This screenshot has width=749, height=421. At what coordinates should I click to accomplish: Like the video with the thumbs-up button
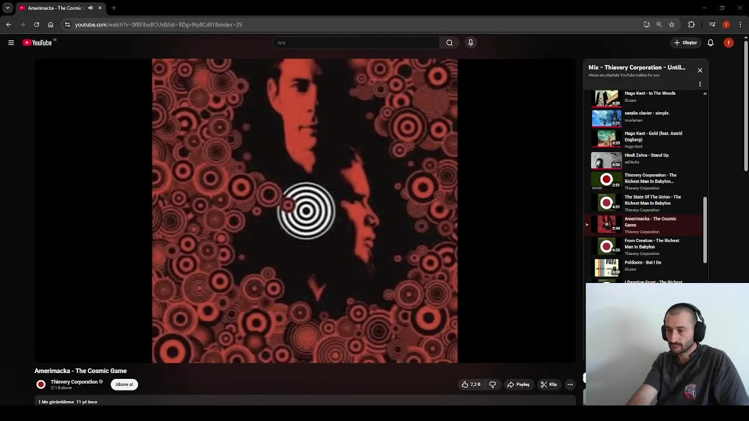point(471,385)
